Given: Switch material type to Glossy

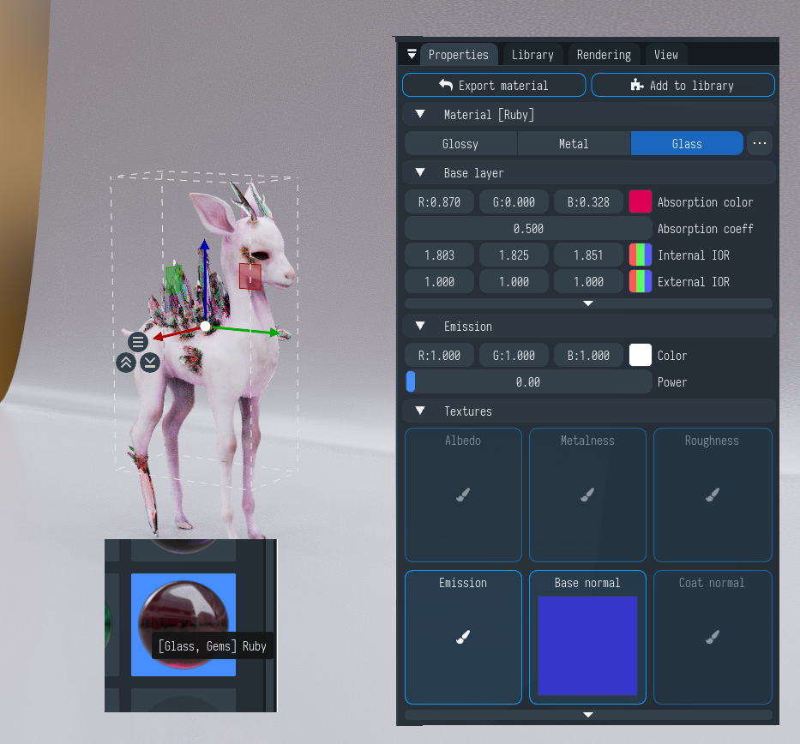Looking at the screenshot, I should click(x=460, y=144).
